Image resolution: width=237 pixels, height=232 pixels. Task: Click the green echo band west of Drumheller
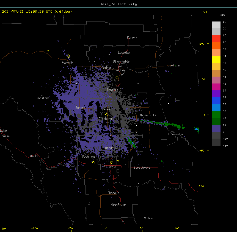click(163, 124)
